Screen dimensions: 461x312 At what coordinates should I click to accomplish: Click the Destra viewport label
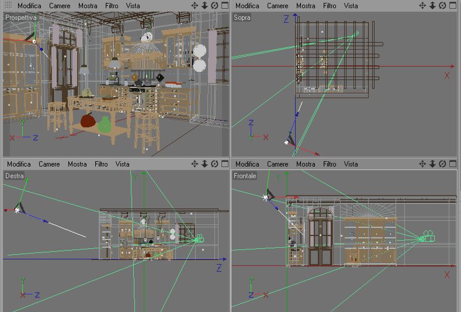(15, 176)
